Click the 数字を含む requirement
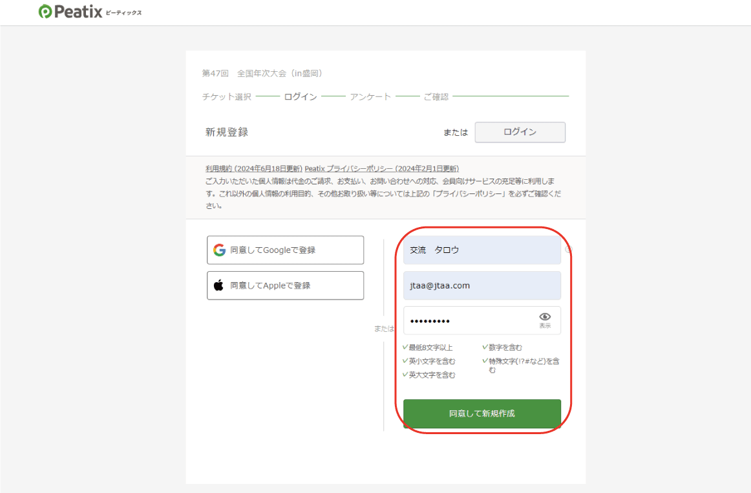Screen dimensions: 751x493 tap(505, 347)
